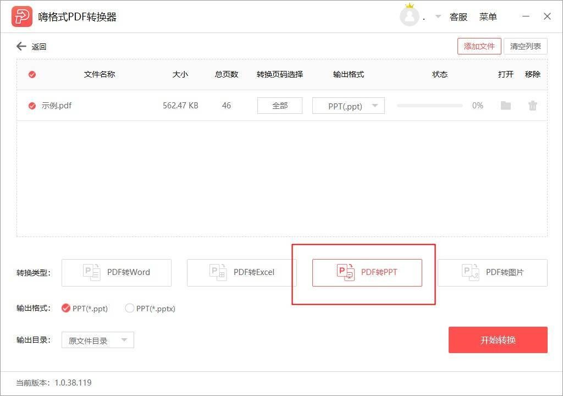This screenshot has width=563, height=396.
Task: Open 客服 customer service
Action: point(459,17)
